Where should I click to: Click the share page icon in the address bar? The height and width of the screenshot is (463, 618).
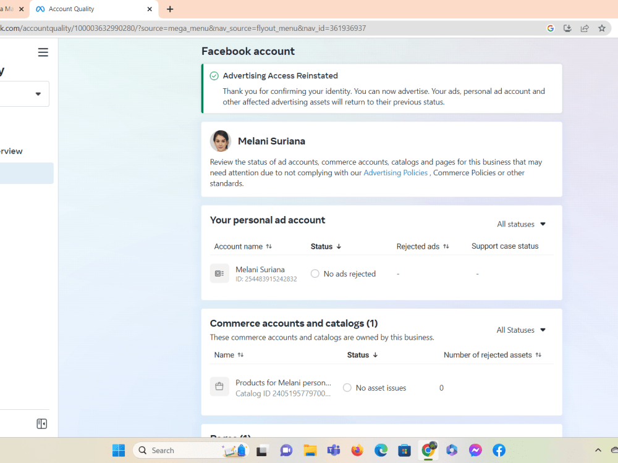coord(585,28)
